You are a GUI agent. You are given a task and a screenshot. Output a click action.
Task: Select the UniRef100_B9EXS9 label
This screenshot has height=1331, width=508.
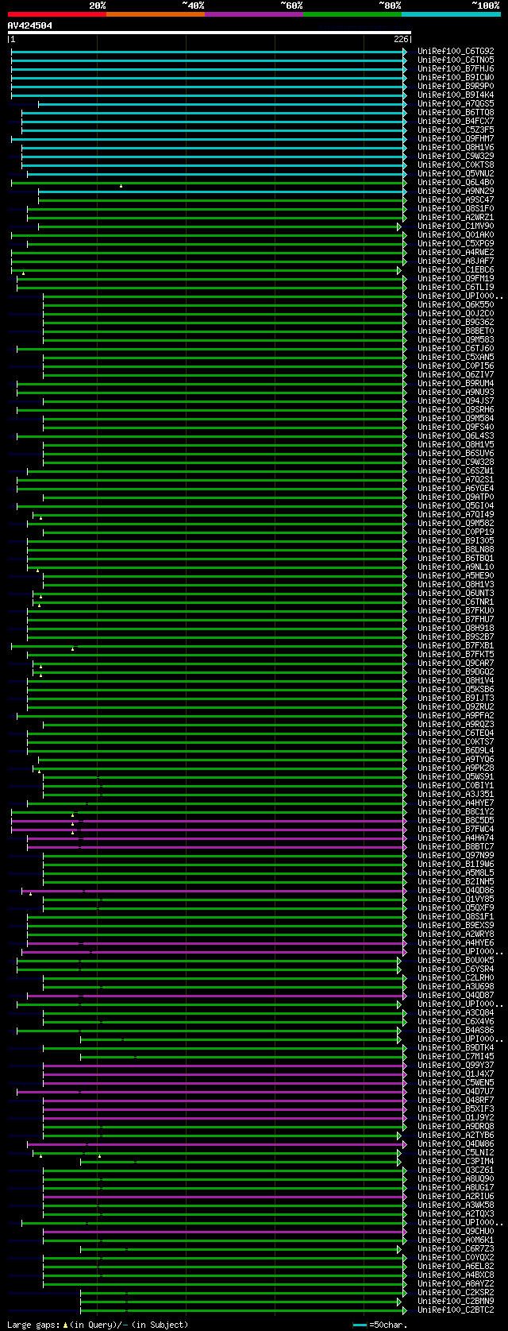pyautogui.click(x=456, y=926)
